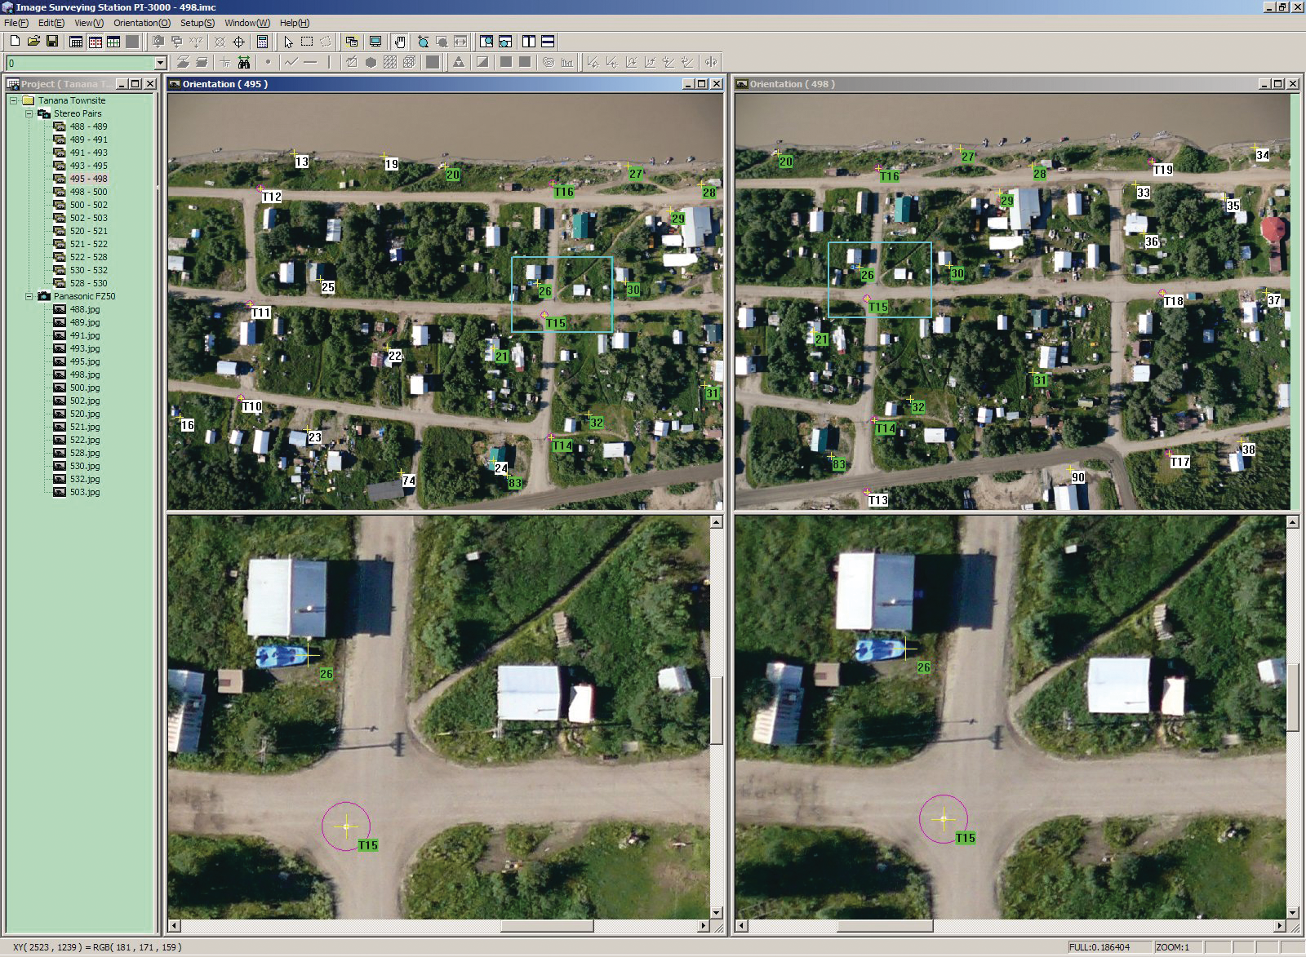Open the Setup(S) menu
This screenshot has height=957, width=1306.
coord(197,23)
